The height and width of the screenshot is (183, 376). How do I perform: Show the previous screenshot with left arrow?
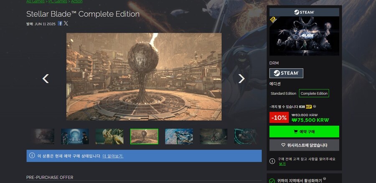[46, 79]
